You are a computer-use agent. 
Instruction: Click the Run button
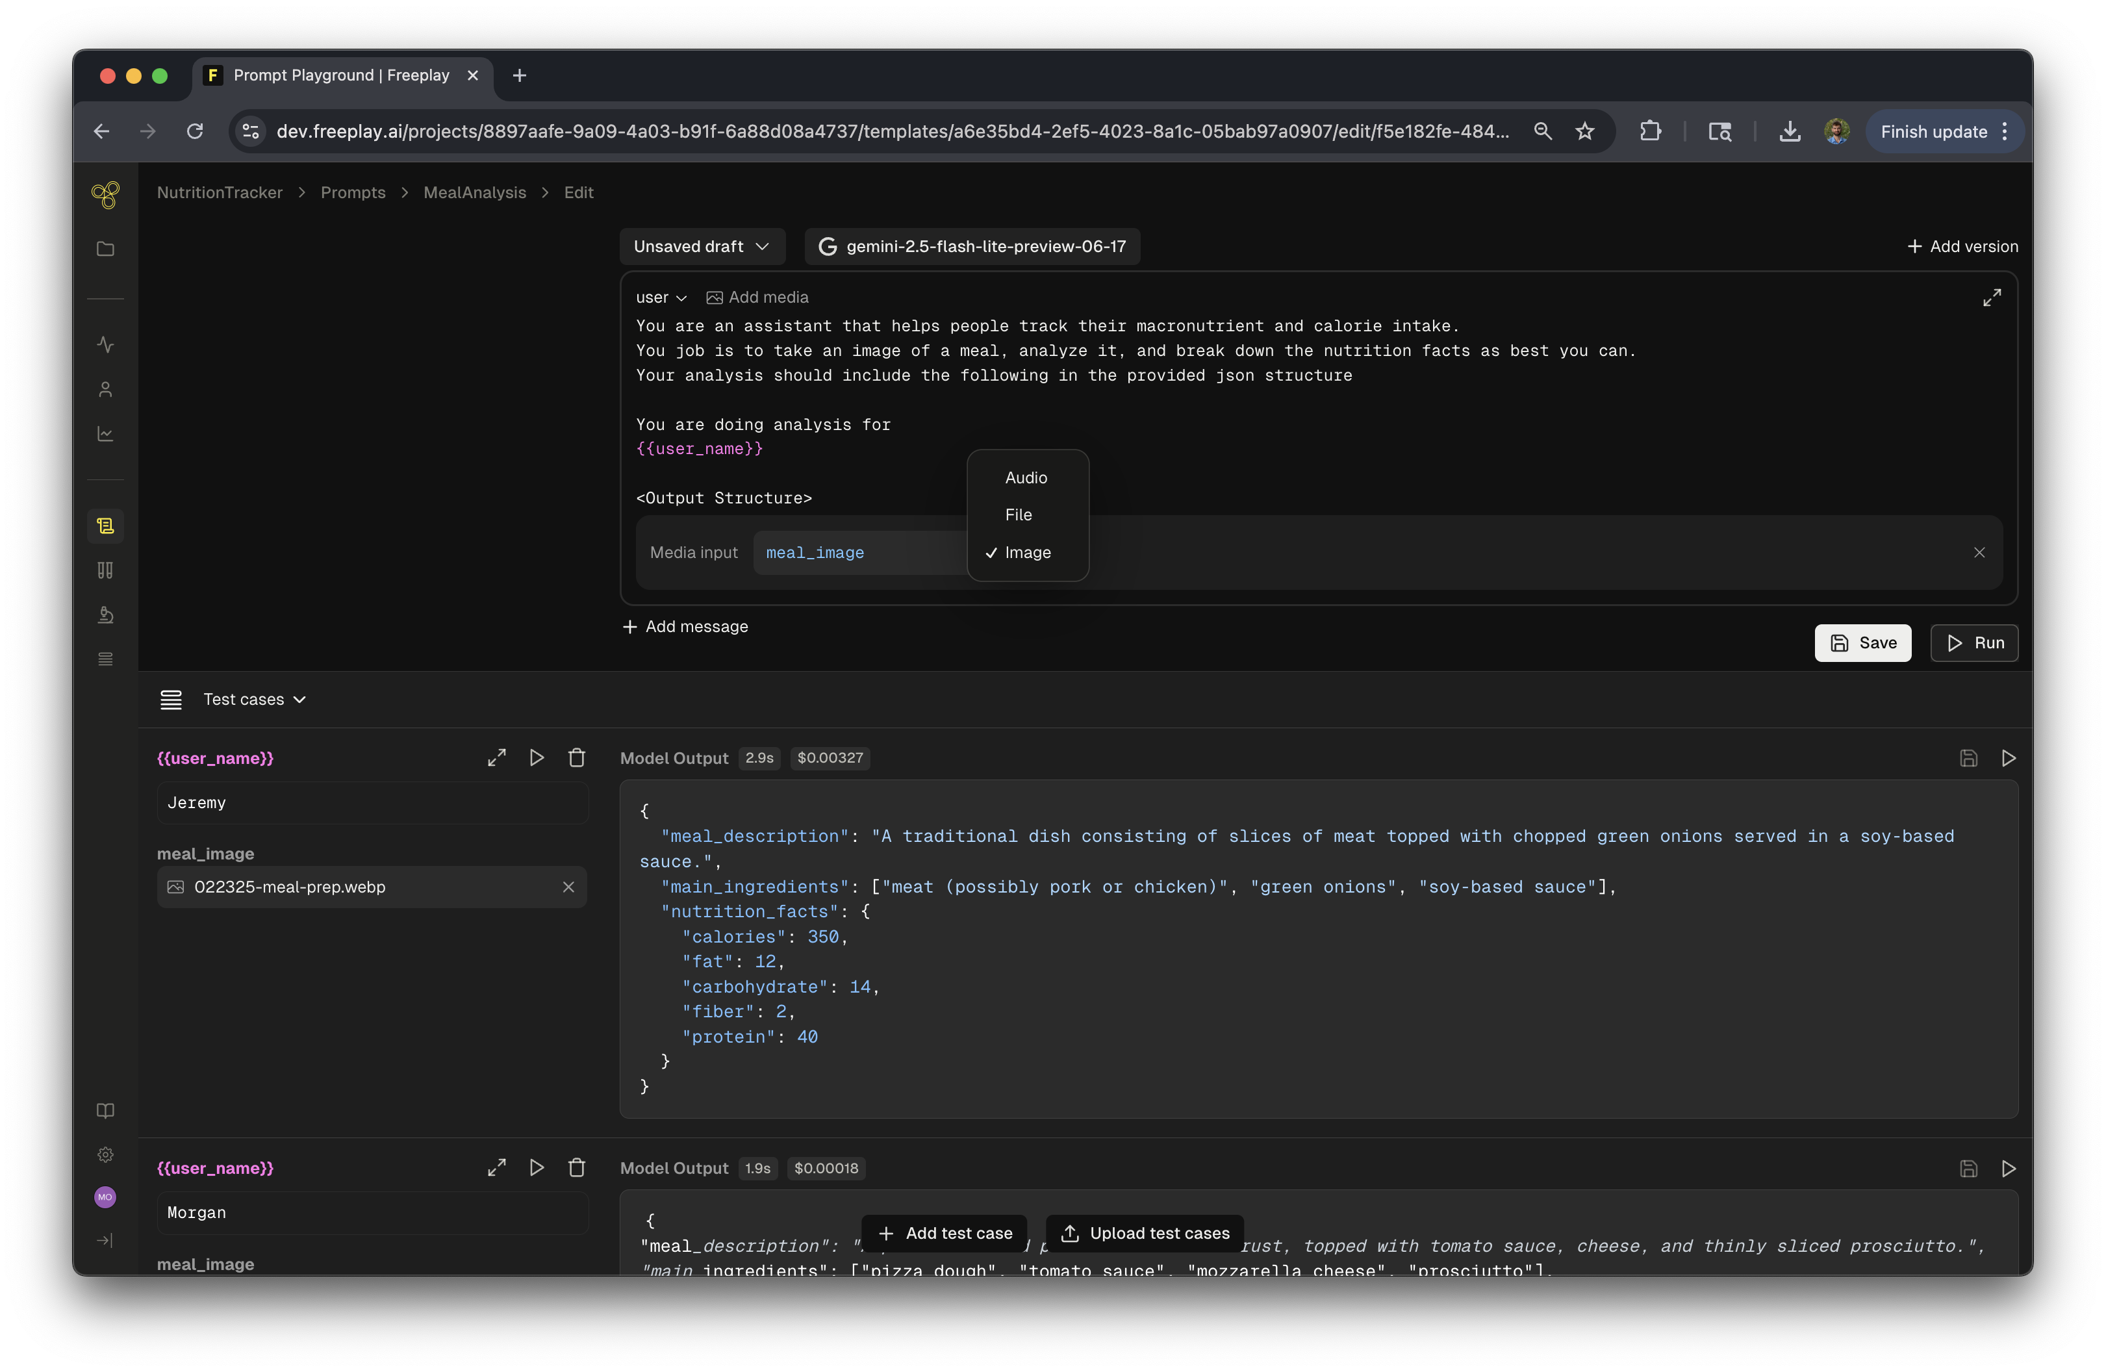pyautogui.click(x=1973, y=642)
